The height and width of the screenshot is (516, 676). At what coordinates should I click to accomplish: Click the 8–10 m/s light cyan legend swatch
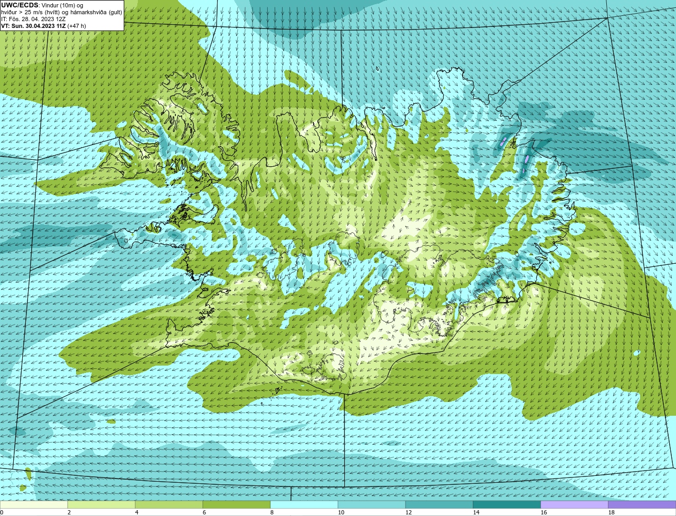304,505
